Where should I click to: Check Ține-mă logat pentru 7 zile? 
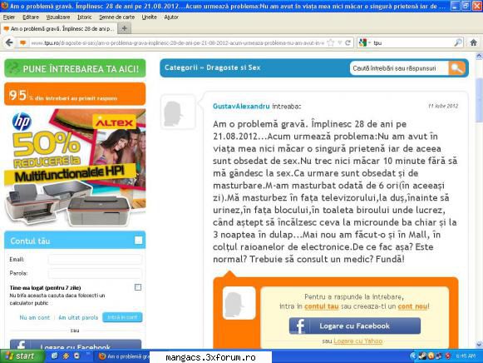pyautogui.click(x=138, y=287)
